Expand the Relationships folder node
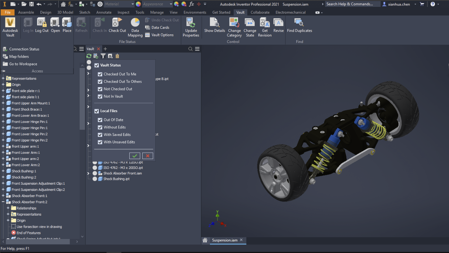 pyautogui.click(x=8, y=208)
